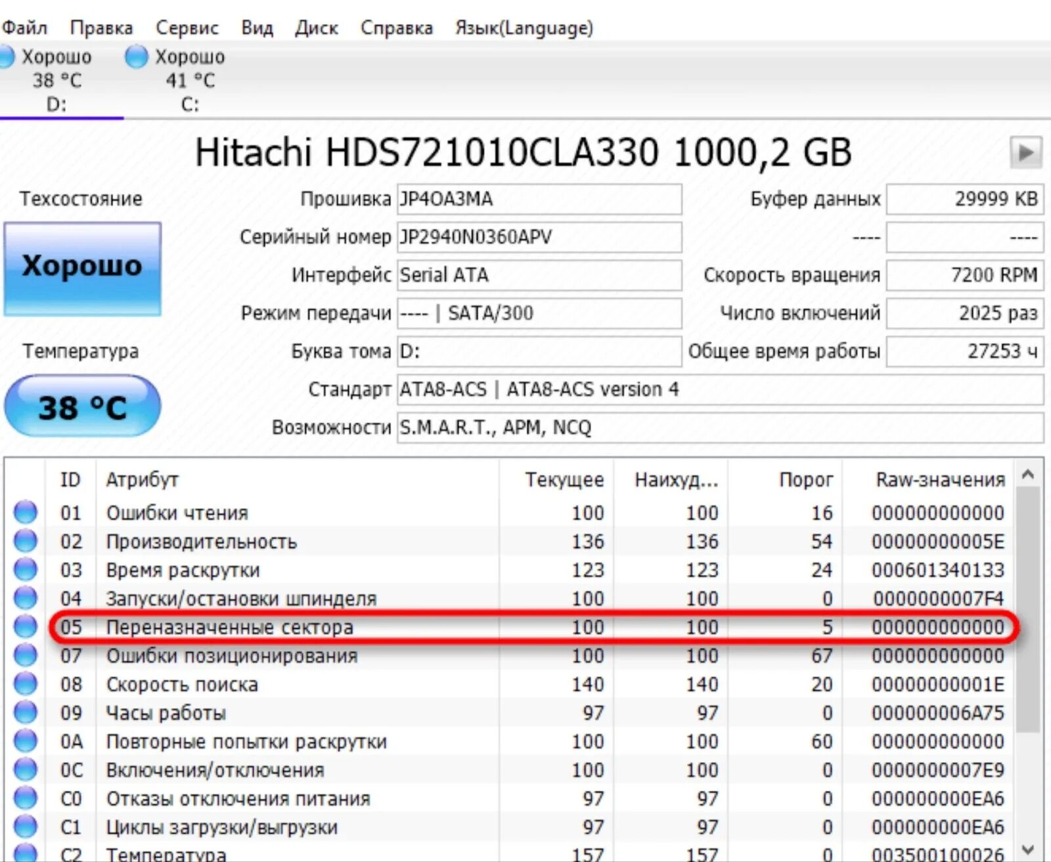Click the total hours field 27253 ч
Viewport: 1051px width, 862px height.
[x=965, y=351]
